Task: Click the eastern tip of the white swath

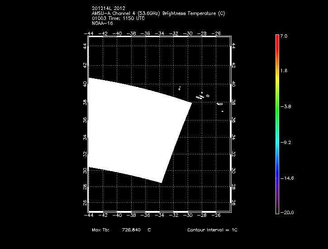Action: click(x=191, y=102)
